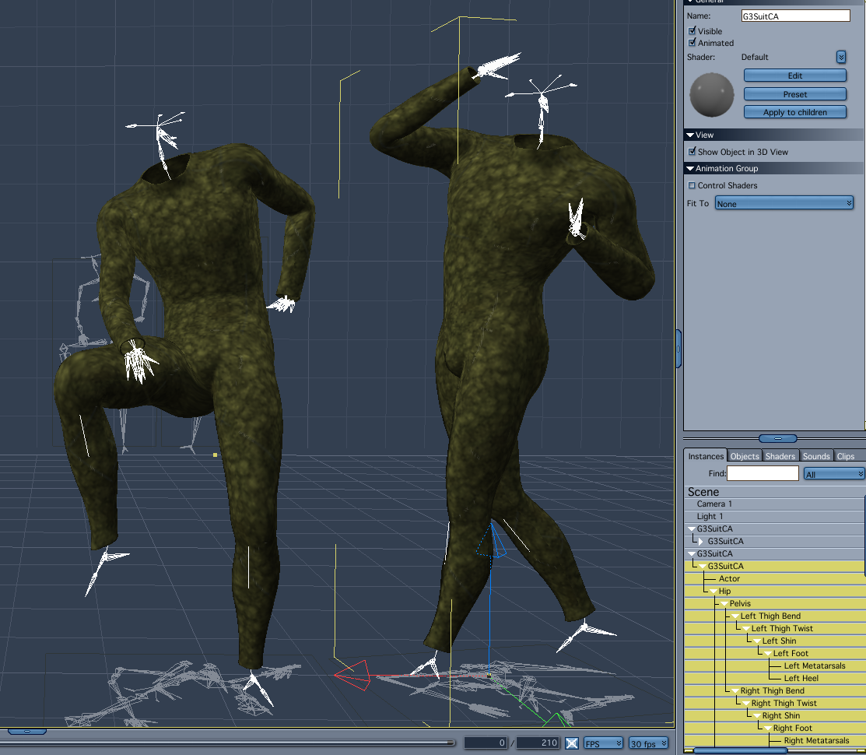Expand the child G3SuitCA under the first G3SuitCA

tap(701, 541)
